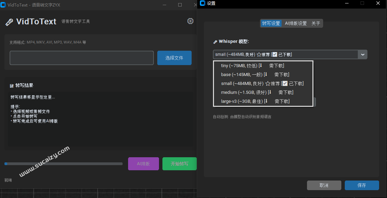The width and height of the screenshot is (387, 198).
Task: Click the download icon for the tiny model
Action: pos(261,65)
